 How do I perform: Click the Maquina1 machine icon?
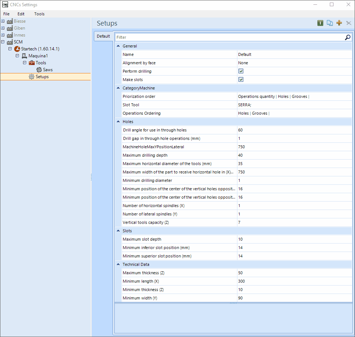pyautogui.click(x=24, y=56)
